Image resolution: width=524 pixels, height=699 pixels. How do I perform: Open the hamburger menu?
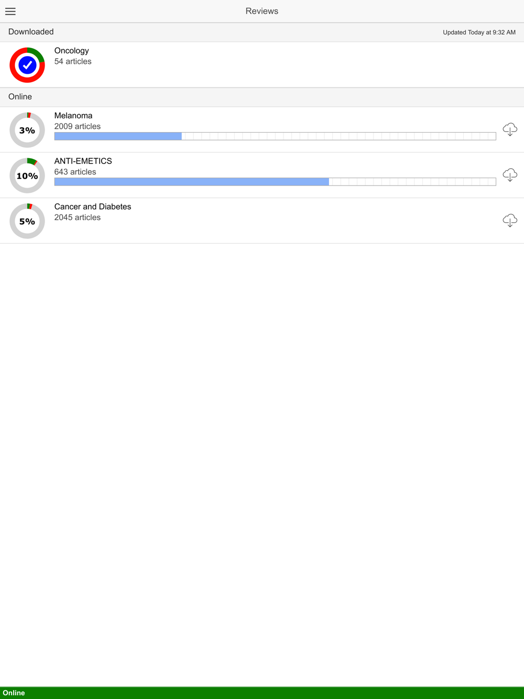point(10,11)
